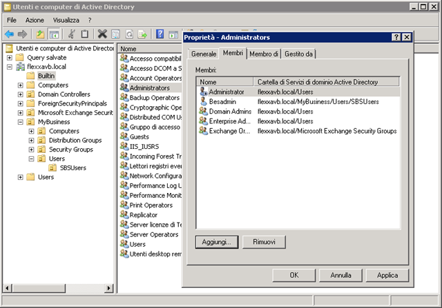Select the Network Configura group row
442x308 pixels.
point(151,176)
